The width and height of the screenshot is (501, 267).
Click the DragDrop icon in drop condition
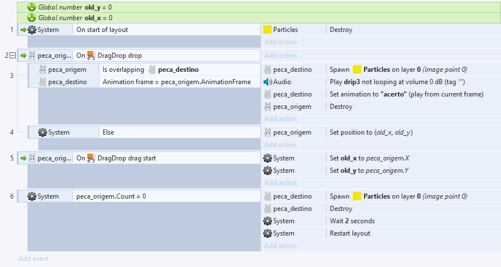click(91, 56)
